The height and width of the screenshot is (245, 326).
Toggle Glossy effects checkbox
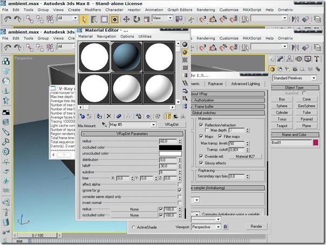point(200,162)
